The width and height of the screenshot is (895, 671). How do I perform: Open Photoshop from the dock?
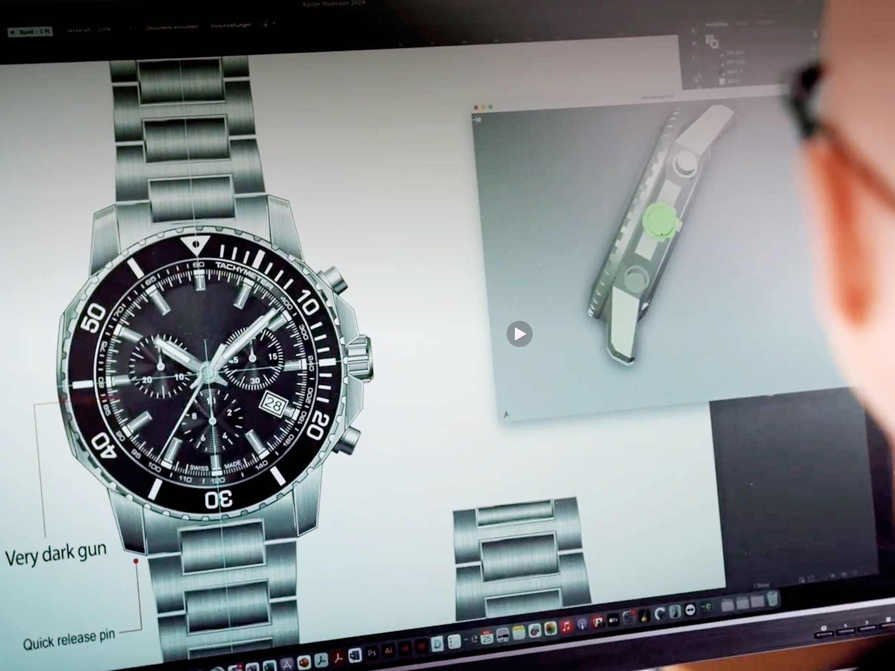pyautogui.click(x=371, y=653)
